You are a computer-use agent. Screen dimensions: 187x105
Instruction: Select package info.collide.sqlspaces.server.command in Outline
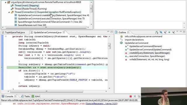[143, 36]
